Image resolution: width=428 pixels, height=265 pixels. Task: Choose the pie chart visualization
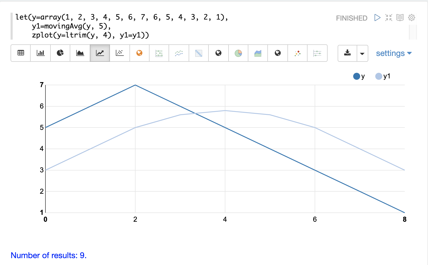point(60,53)
